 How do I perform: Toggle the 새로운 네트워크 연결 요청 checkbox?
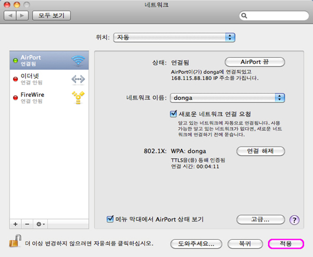173,114
